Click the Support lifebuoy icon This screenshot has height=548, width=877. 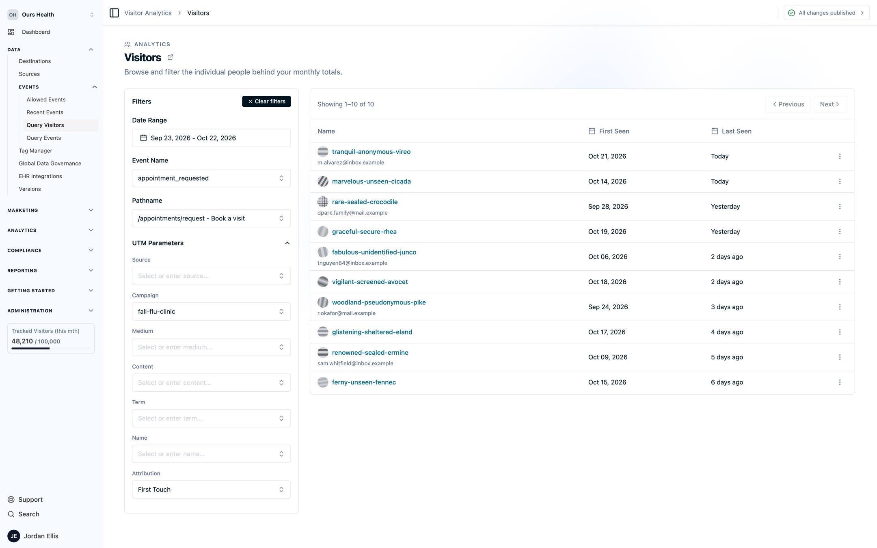coord(11,500)
